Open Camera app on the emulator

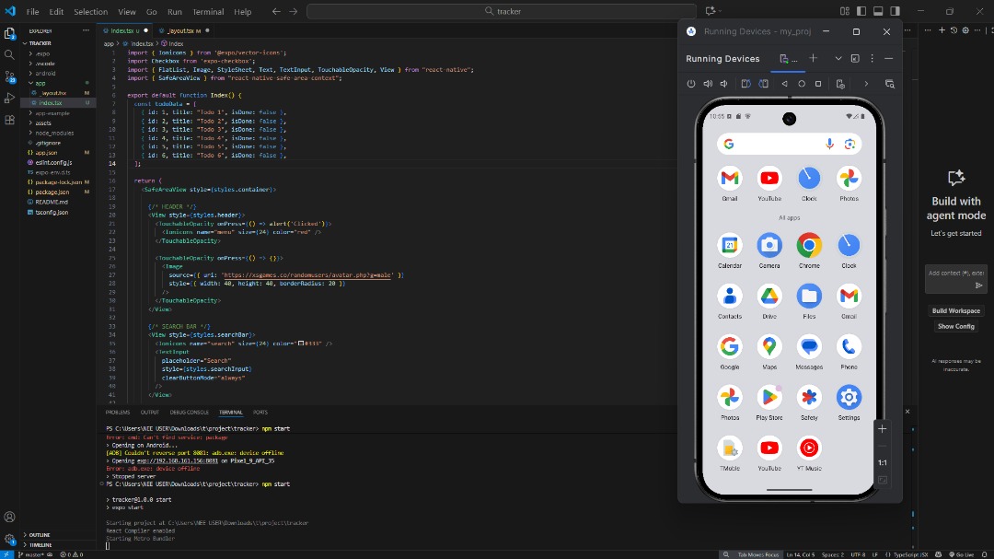769,250
